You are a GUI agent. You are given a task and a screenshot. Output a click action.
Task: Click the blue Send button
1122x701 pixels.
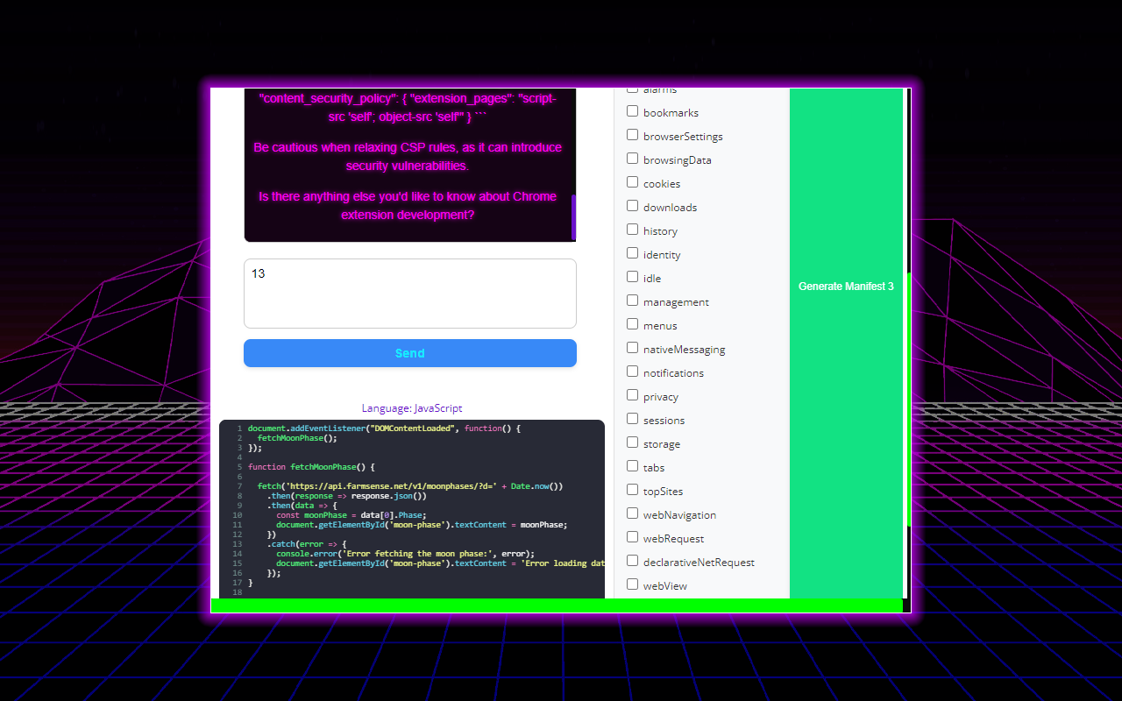[x=410, y=353]
